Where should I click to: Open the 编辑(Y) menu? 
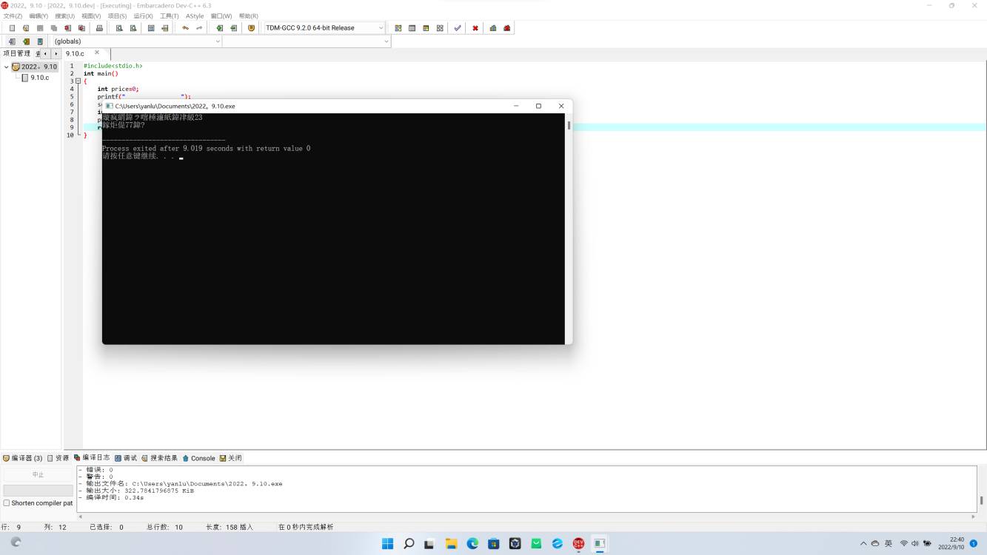pyautogui.click(x=39, y=16)
